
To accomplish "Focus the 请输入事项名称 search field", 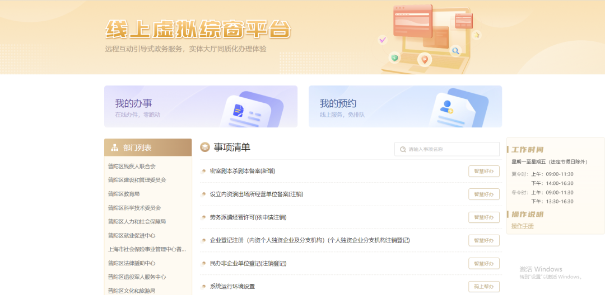I will [451, 149].
